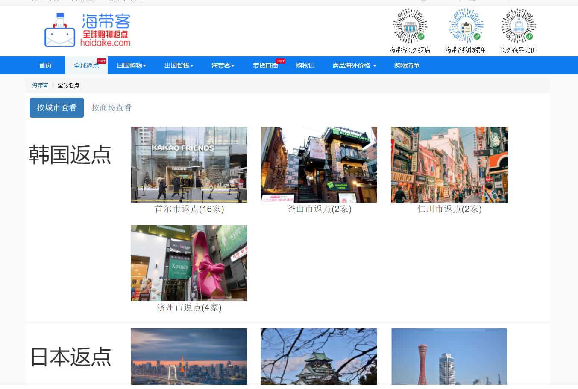
Task: Click the HOT badge on 带货直播
Action: click(x=280, y=61)
